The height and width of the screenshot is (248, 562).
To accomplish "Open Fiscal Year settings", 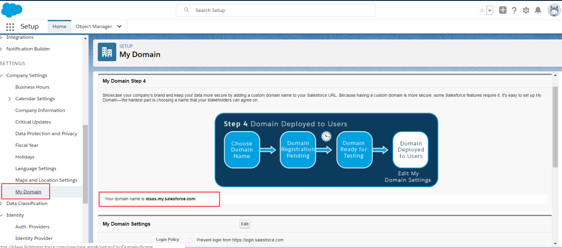I will click(27, 145).
